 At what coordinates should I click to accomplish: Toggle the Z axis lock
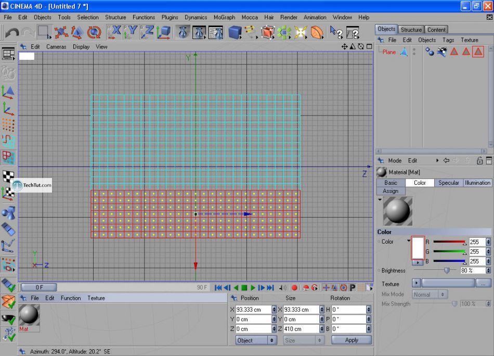pos(147,32)
